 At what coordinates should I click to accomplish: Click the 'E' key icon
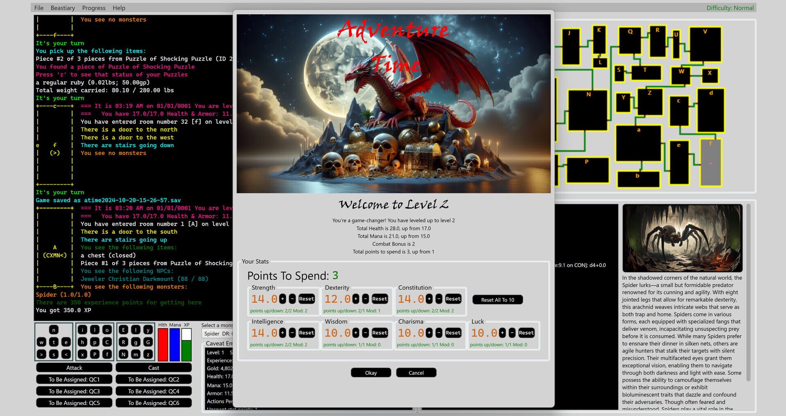point(123,329)
